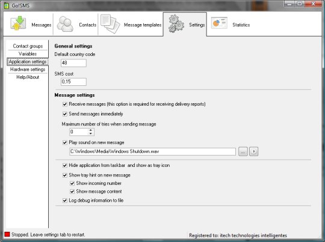Click the 'SMS cost' label
This screenshot has width=325, height=242.
pos(64,74)
